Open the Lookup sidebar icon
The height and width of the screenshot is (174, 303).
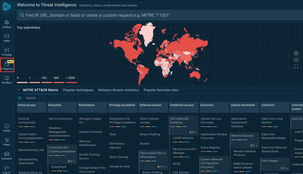7,24
